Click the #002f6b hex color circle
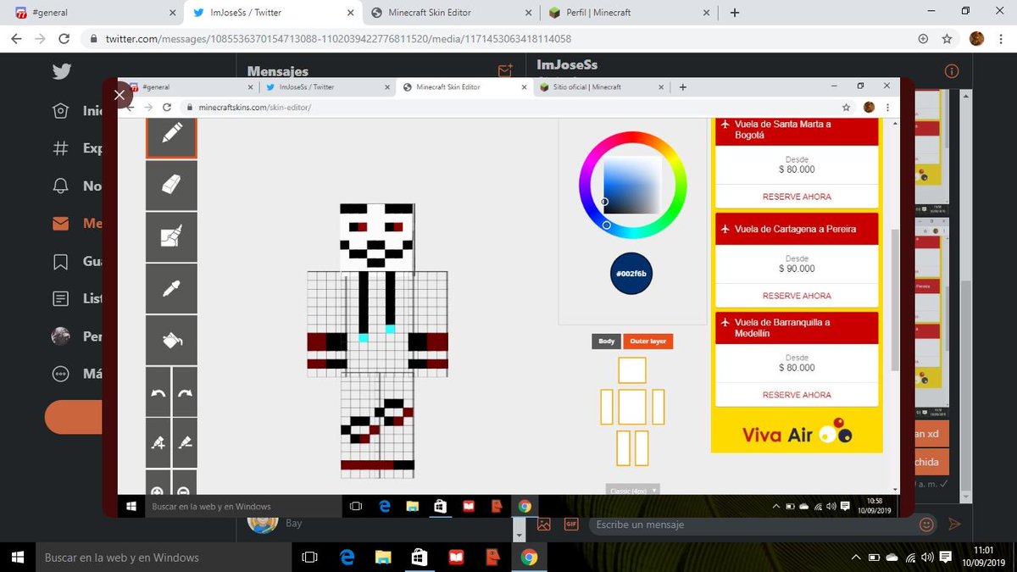This screenshot has height=572, width=1017. (x=632, y=274)
